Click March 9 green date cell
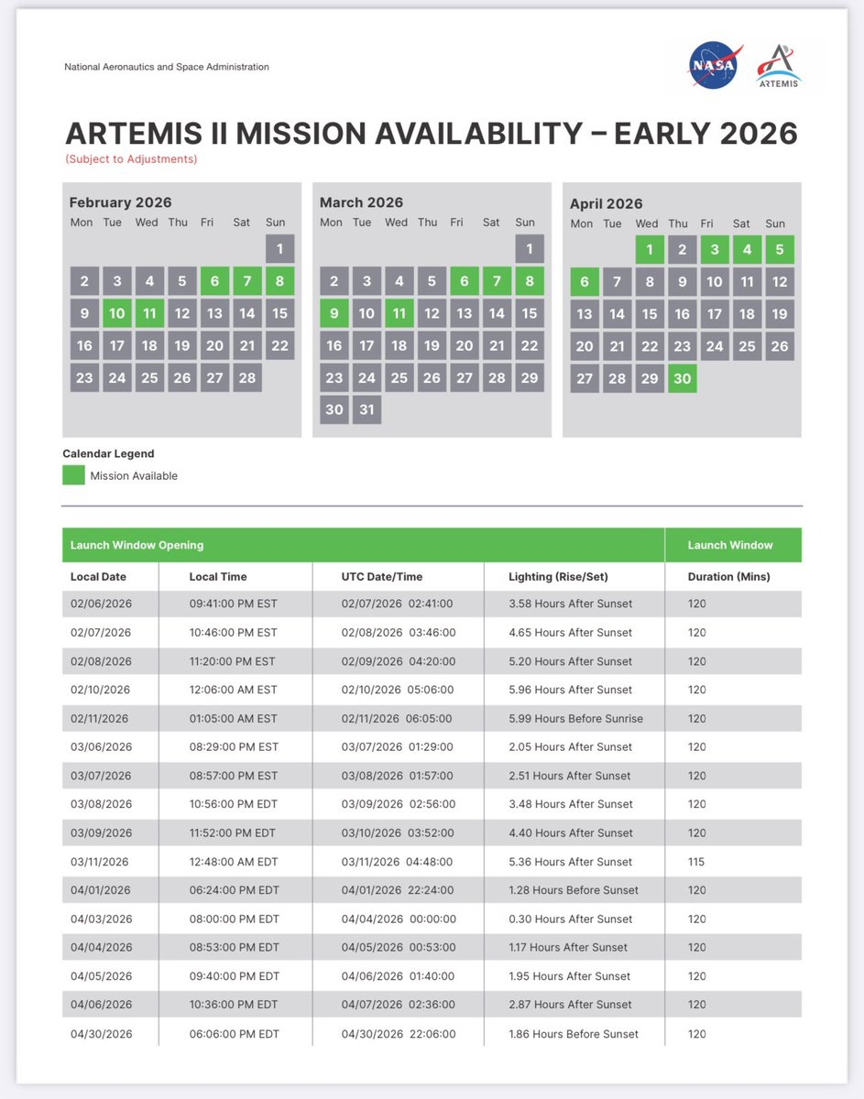This screenshot has height=1099, width=864. click(x=334, y=314)
